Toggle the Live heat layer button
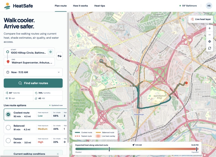 (201, 19)
